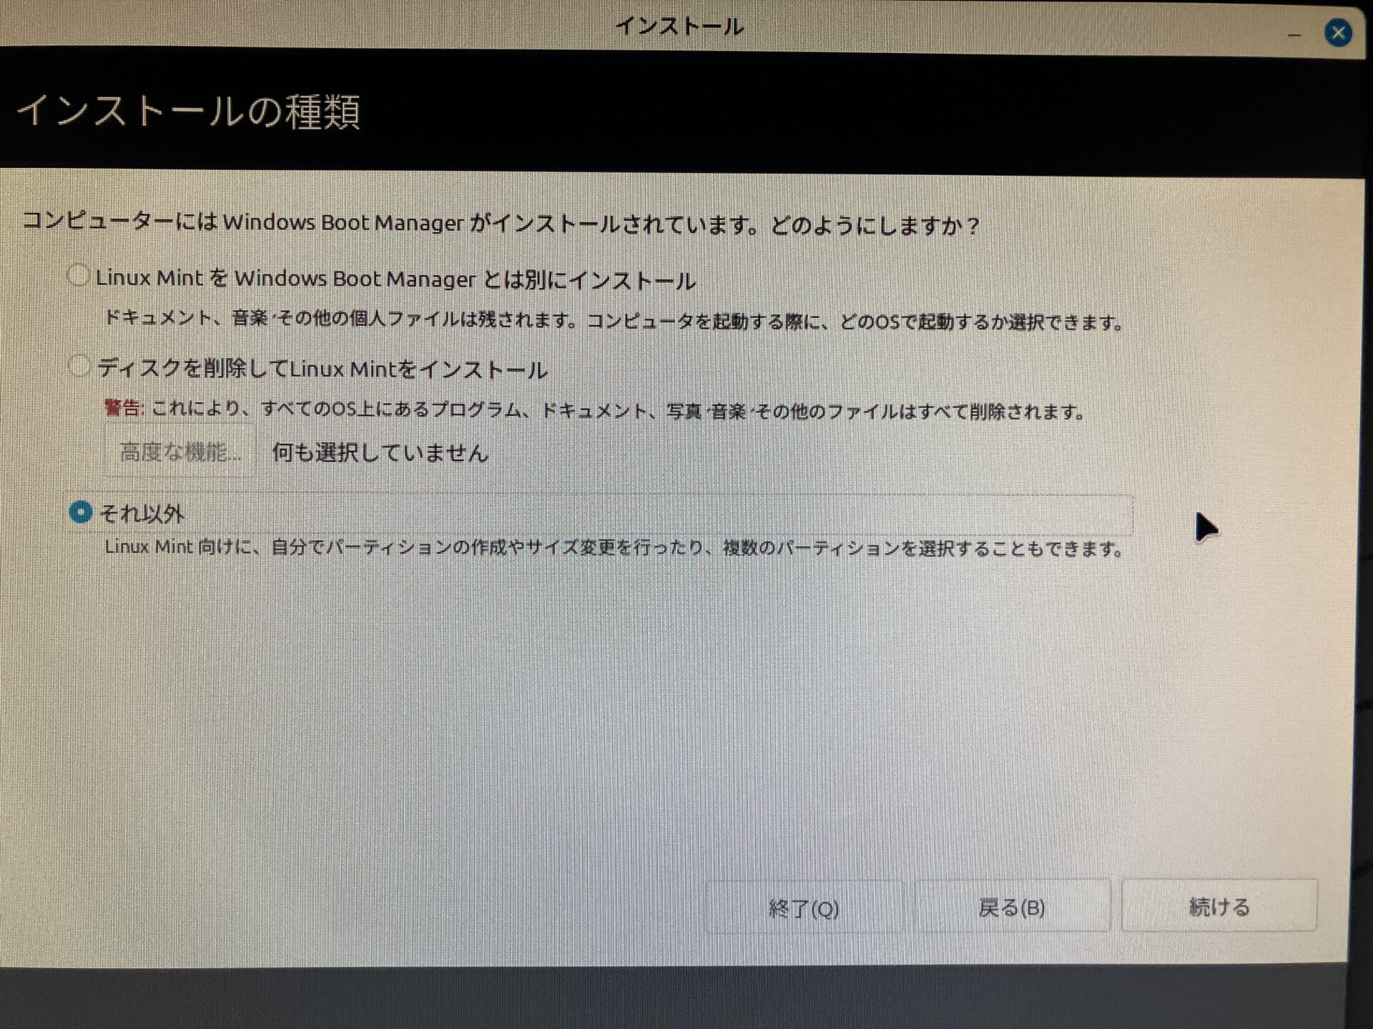Choose the 'ディスクを削除してLinux Mintをインストール' radio button
The width and height of the screenshot is (1373, 1029).
(x=79, y=367)
